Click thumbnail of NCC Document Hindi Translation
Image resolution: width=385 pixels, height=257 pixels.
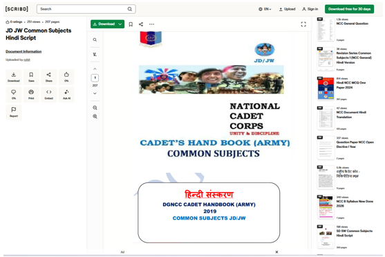click(326, 118)
